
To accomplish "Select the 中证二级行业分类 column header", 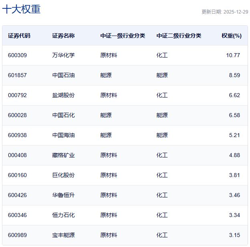I will [x=179, y=36].
